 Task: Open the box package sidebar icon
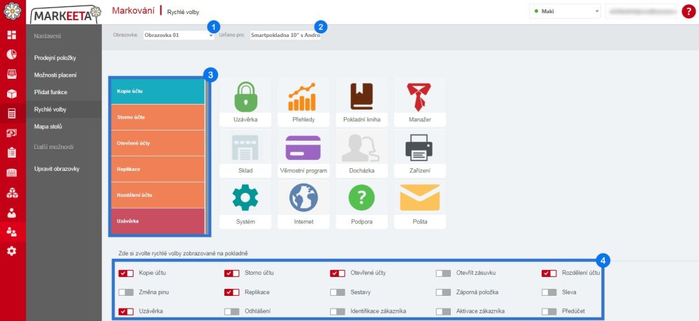[12, 94]
